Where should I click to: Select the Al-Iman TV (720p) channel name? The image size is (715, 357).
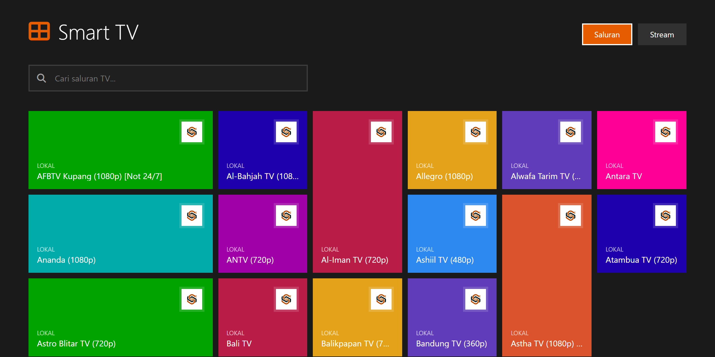355,260
